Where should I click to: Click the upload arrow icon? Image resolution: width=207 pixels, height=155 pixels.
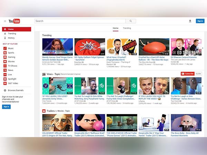[x=190, y=21]
